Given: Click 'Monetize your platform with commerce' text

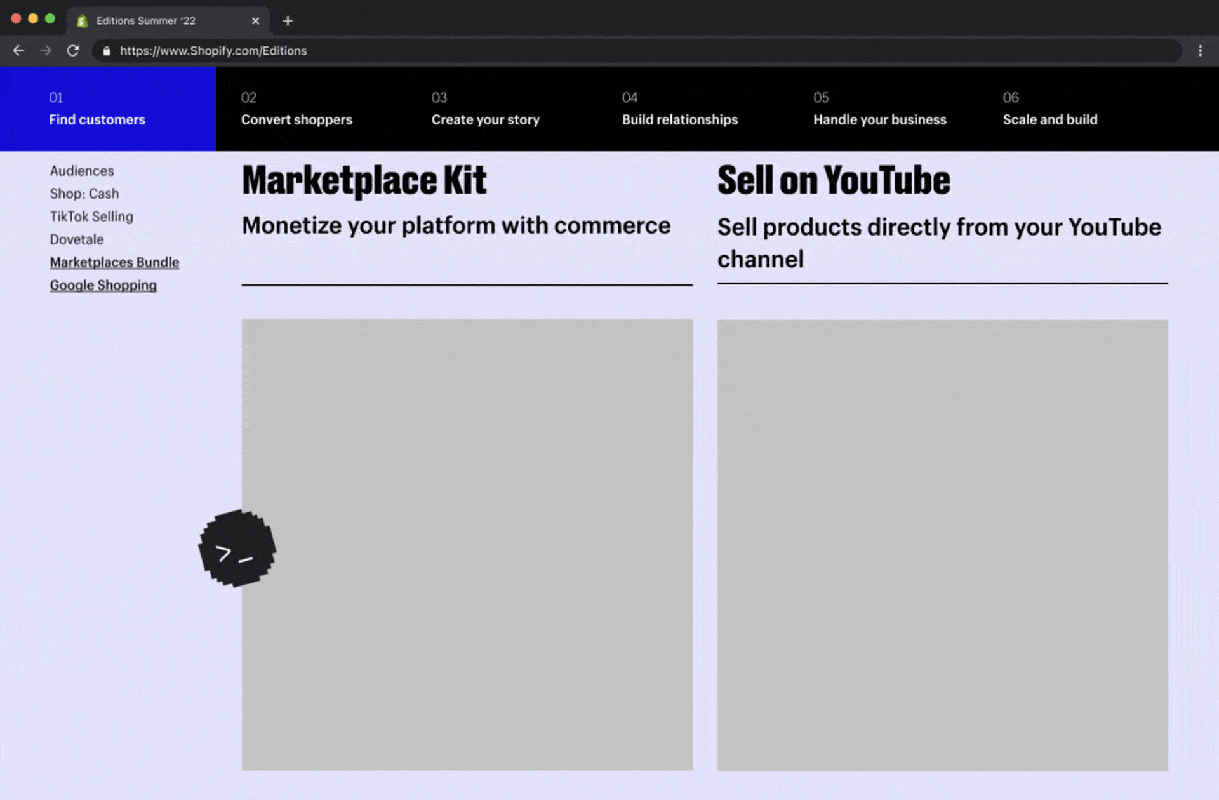Looking at the screenshot, I should (x=456, y=225).
